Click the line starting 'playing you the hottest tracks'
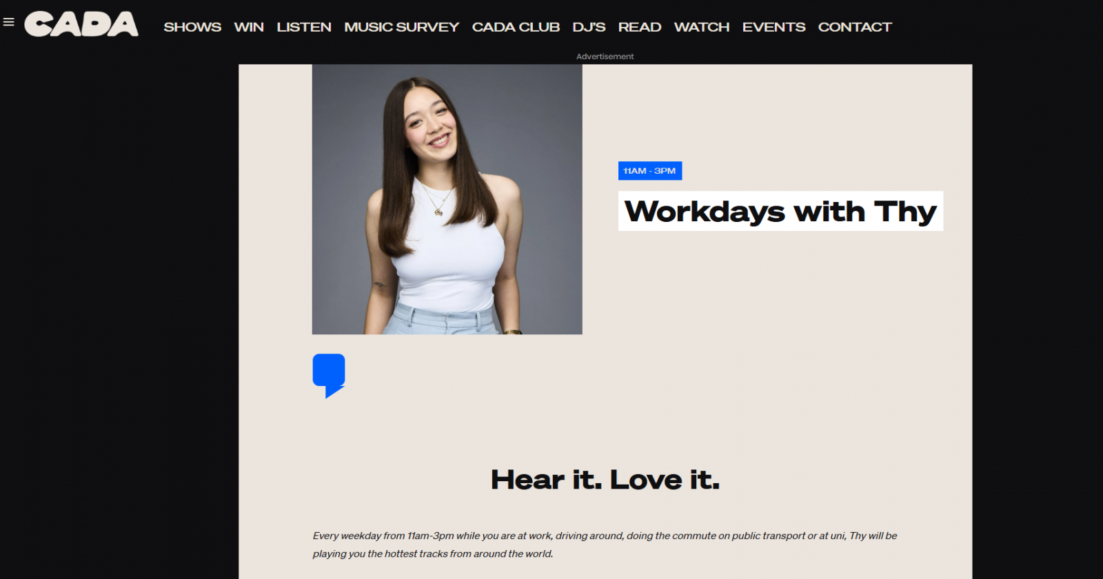Screen dimensions: 1103x579 [x=433, y=553]
